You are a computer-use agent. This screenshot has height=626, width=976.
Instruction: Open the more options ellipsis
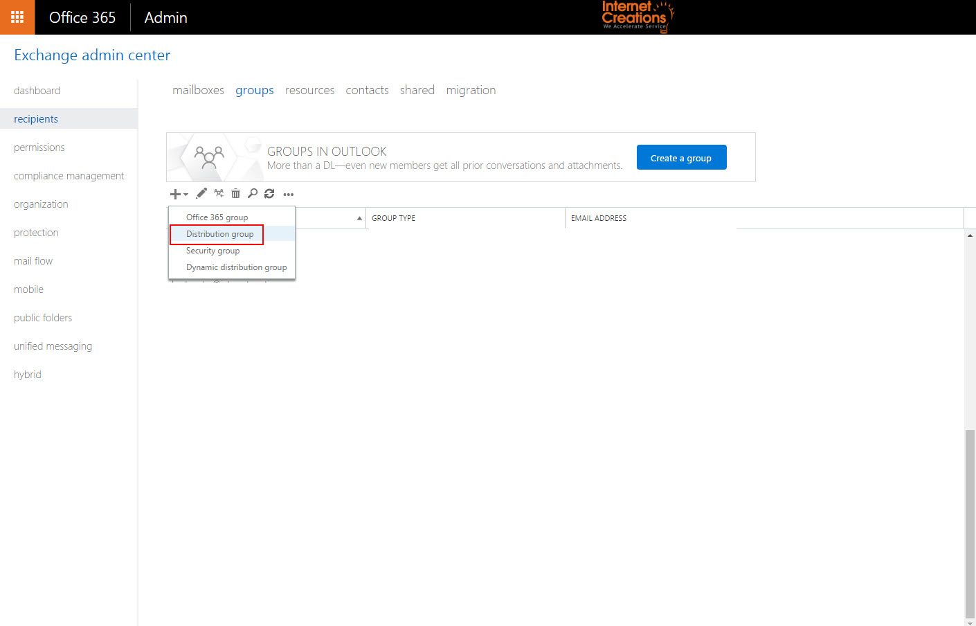289,195
